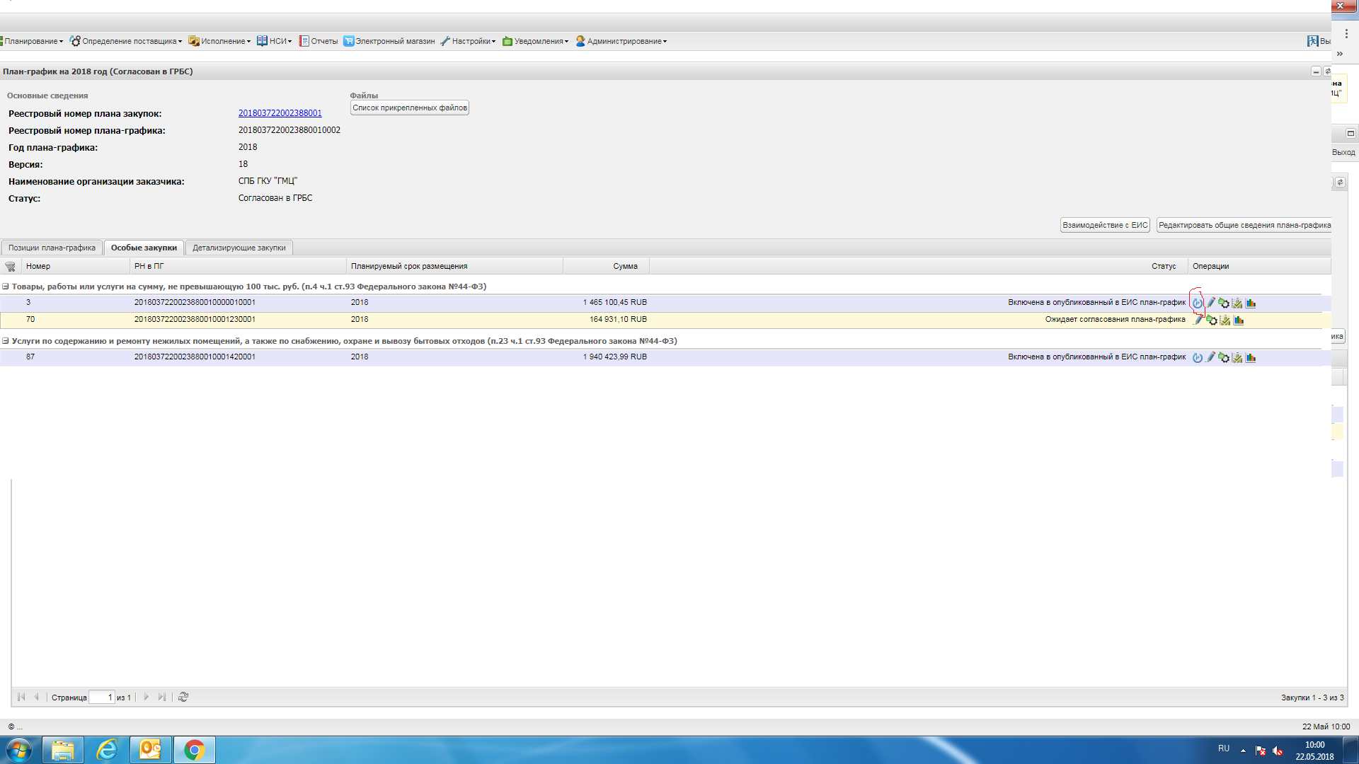Click the filter icon in the table header
Screen dimensions: 1359x764
click(10, 267)
